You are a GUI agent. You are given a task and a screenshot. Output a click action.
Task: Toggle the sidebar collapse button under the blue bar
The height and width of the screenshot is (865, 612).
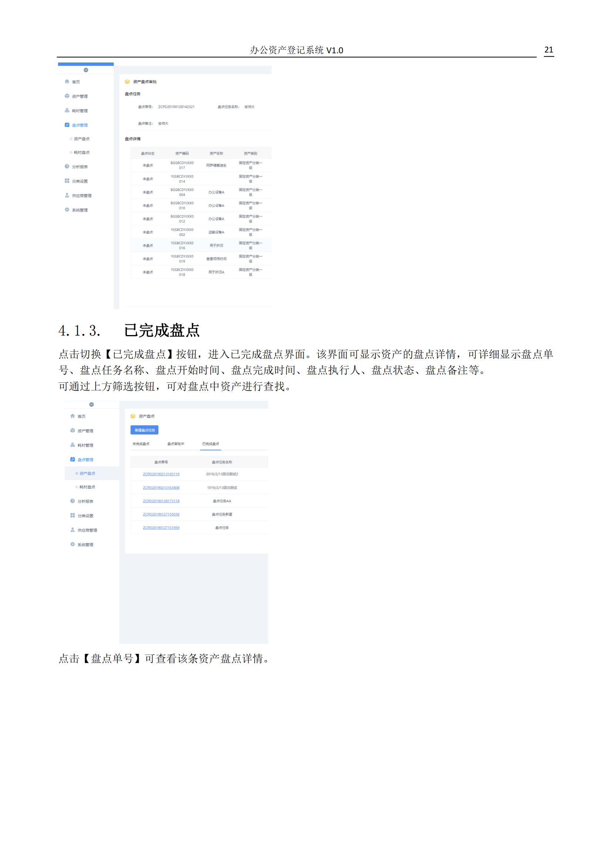click(86, 70)
